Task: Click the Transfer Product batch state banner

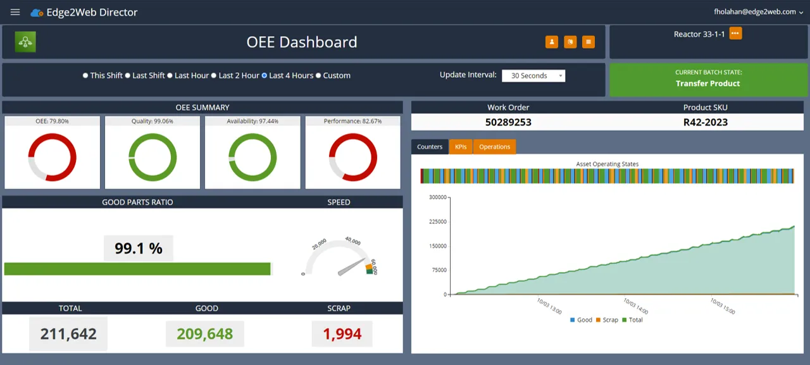Action: [x=707, y=79]
